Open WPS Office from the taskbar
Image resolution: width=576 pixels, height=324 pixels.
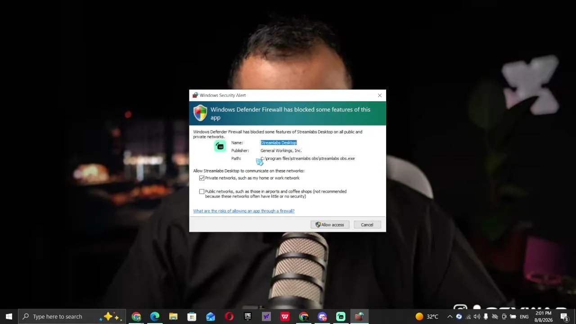[285, 316]
